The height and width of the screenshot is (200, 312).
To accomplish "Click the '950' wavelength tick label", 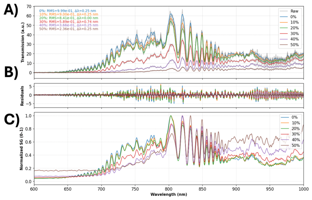I will [x=270, y=188].
